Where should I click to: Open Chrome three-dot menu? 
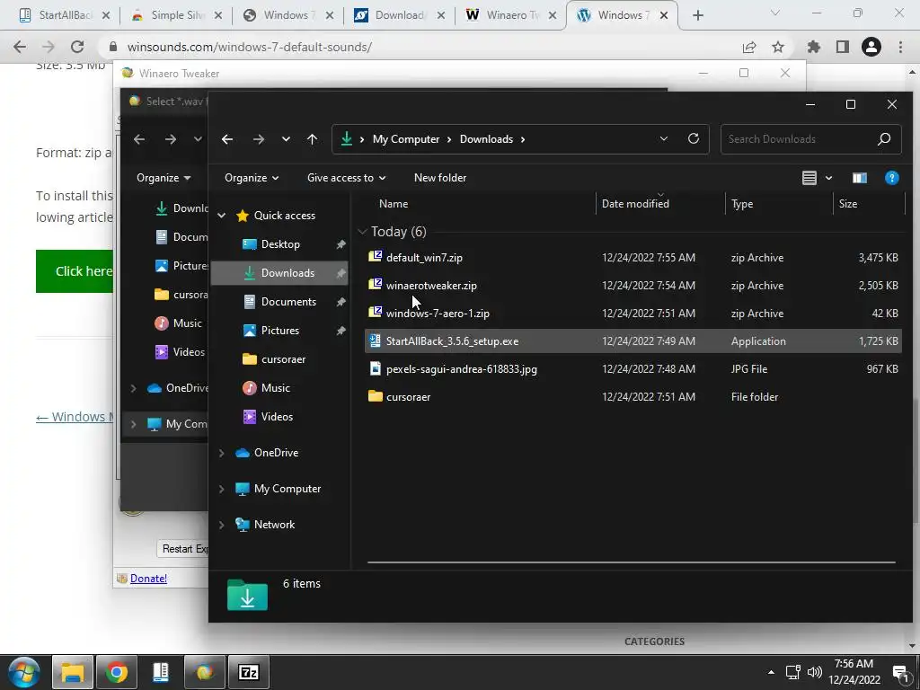(900, 47)
